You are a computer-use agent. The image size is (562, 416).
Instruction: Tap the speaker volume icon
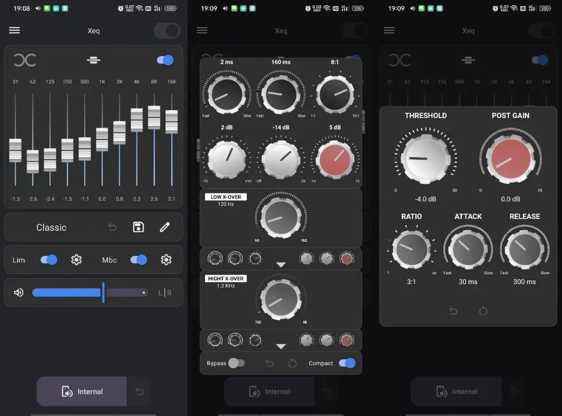point(19,293)
